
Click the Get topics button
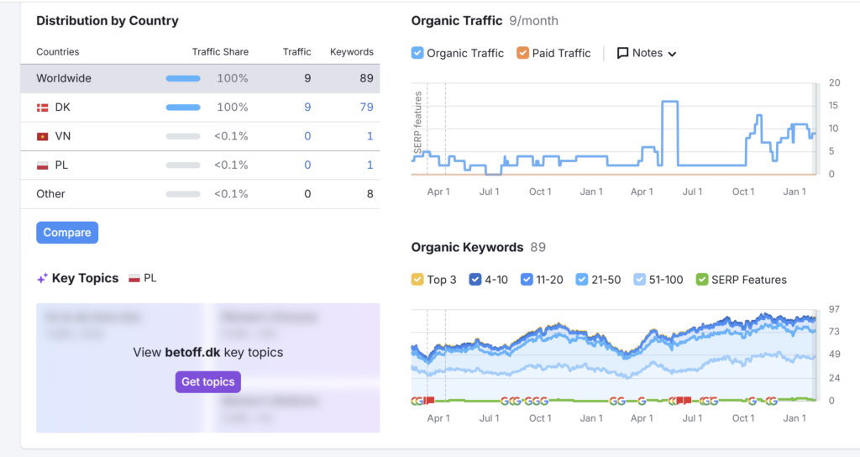click(x=208, y=382)
